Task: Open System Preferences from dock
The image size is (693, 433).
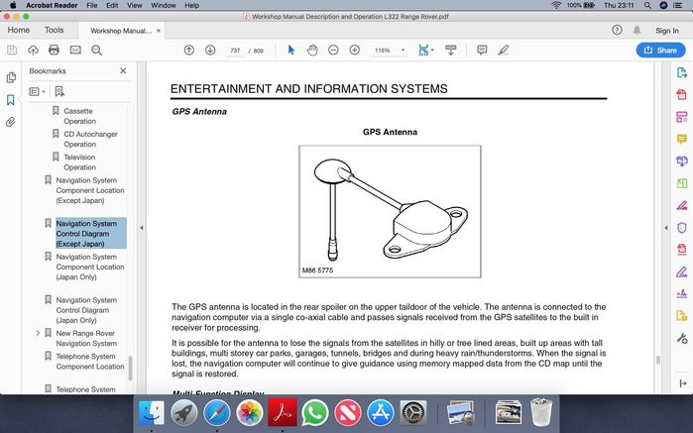Action: click(413, 413)
